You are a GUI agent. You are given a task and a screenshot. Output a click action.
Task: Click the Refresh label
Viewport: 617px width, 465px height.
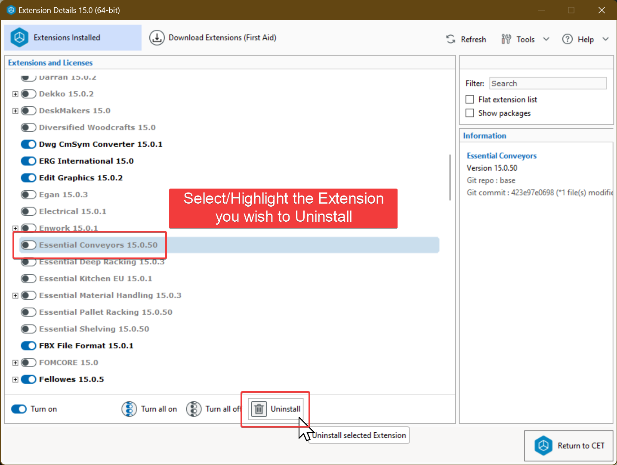pyautogui.click(x=473, y=39)
